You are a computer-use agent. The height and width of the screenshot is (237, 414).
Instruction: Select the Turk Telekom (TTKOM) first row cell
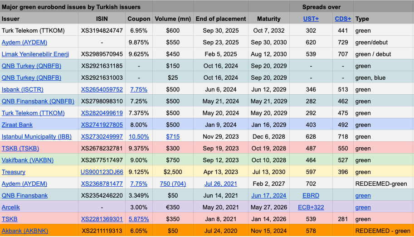(x=33, y=31)
